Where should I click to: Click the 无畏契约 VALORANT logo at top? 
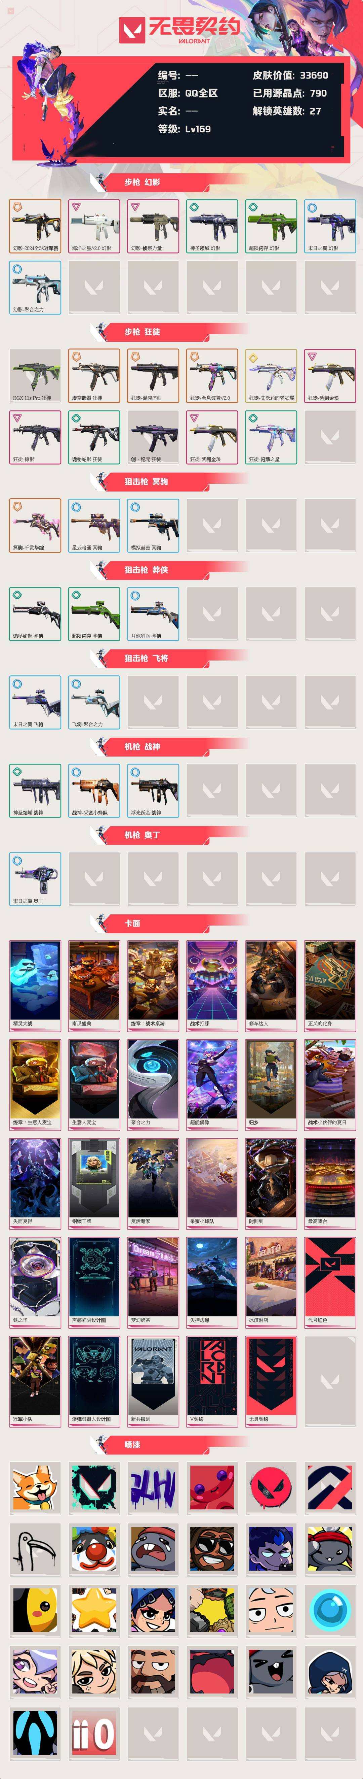pyautogui.click(x=180, y=29)
